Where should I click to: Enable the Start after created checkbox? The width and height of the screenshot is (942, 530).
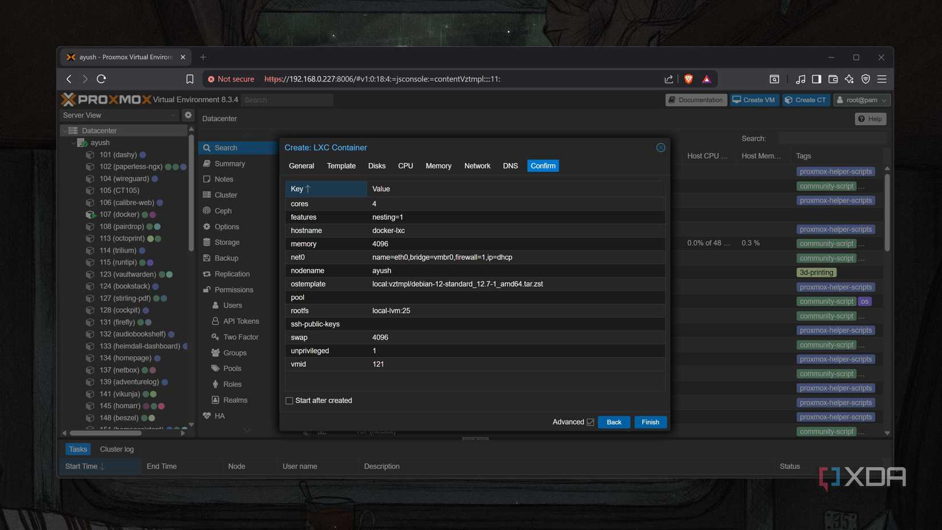point(289,400)
